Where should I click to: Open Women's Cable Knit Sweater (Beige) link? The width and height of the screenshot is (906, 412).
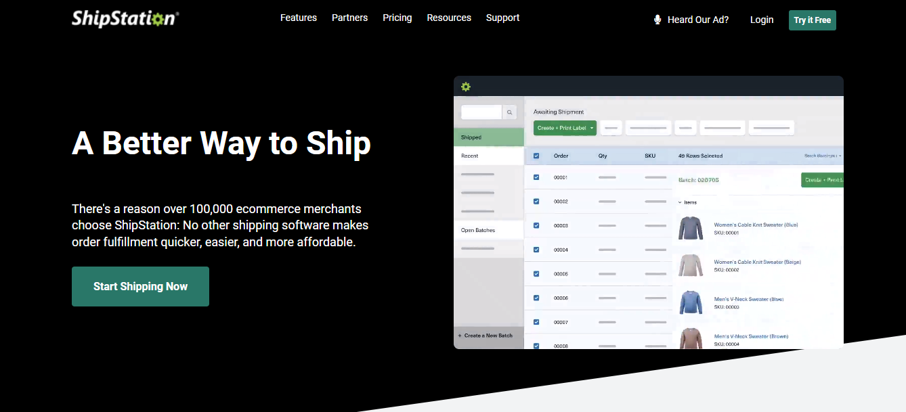[x=757, y=262]
